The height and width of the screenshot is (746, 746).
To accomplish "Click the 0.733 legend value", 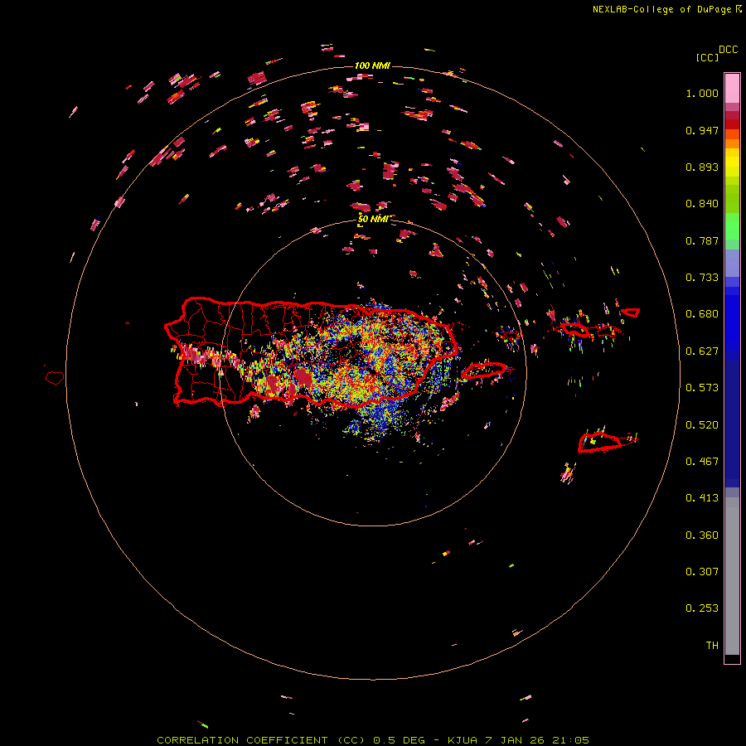I will [x=702, y=278].
